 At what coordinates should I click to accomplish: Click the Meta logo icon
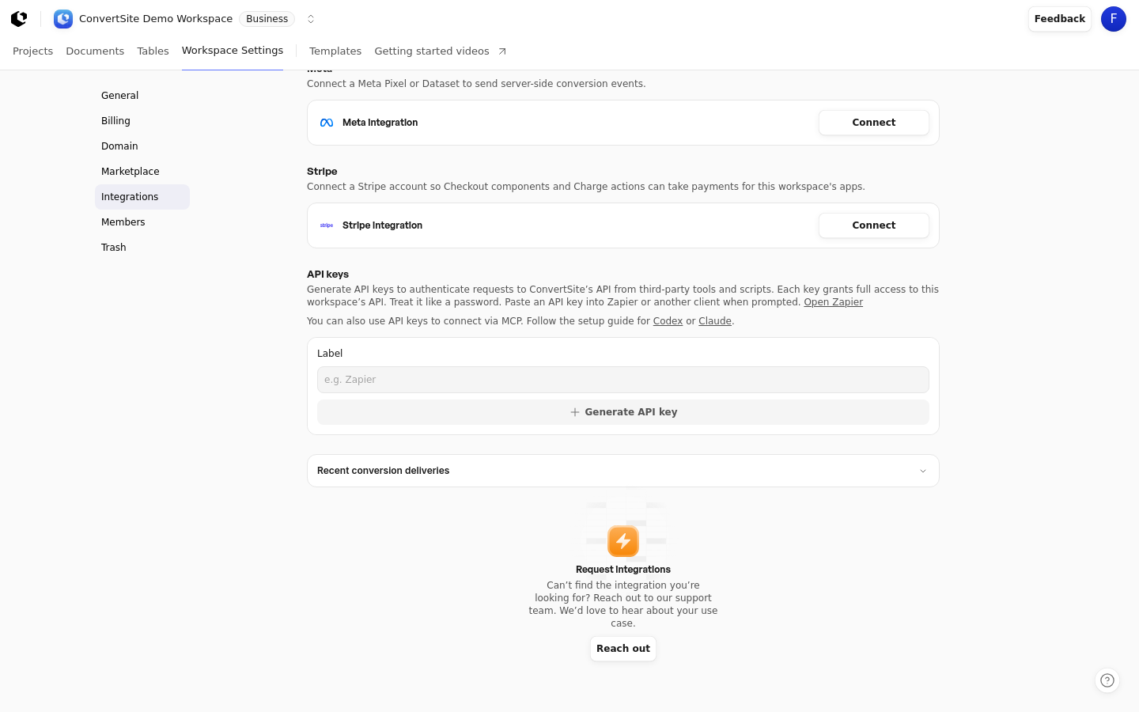point(327,123)
